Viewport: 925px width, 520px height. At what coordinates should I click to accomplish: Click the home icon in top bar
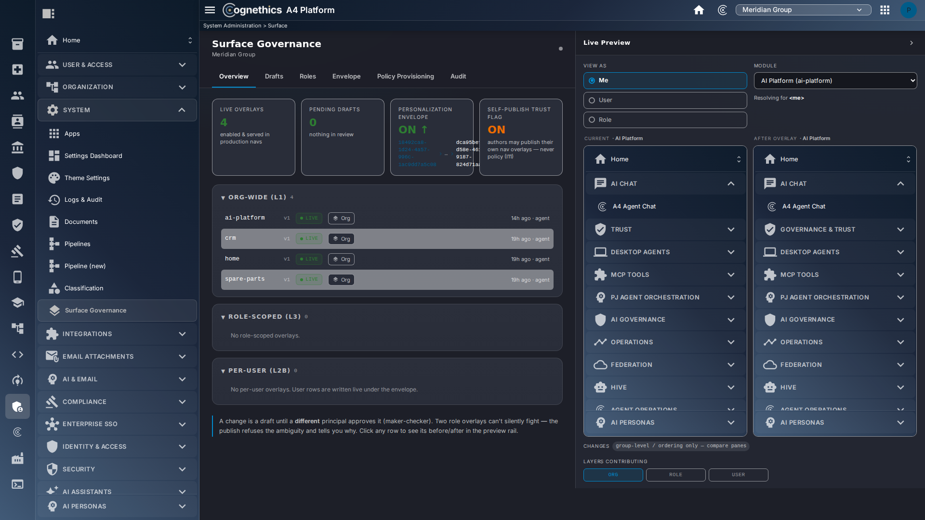pyautogui.click(x=699, y=10)
